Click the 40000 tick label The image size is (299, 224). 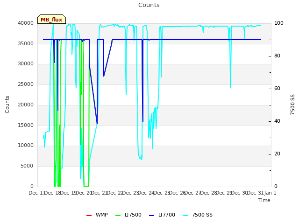(26, 23)
